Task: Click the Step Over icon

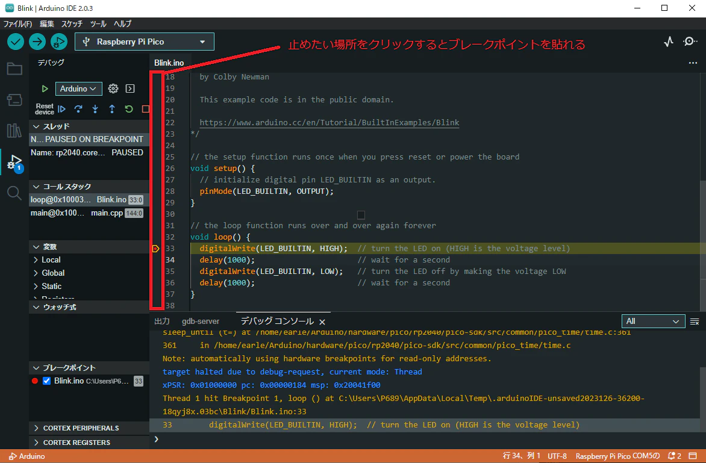Action: point(78,109)
